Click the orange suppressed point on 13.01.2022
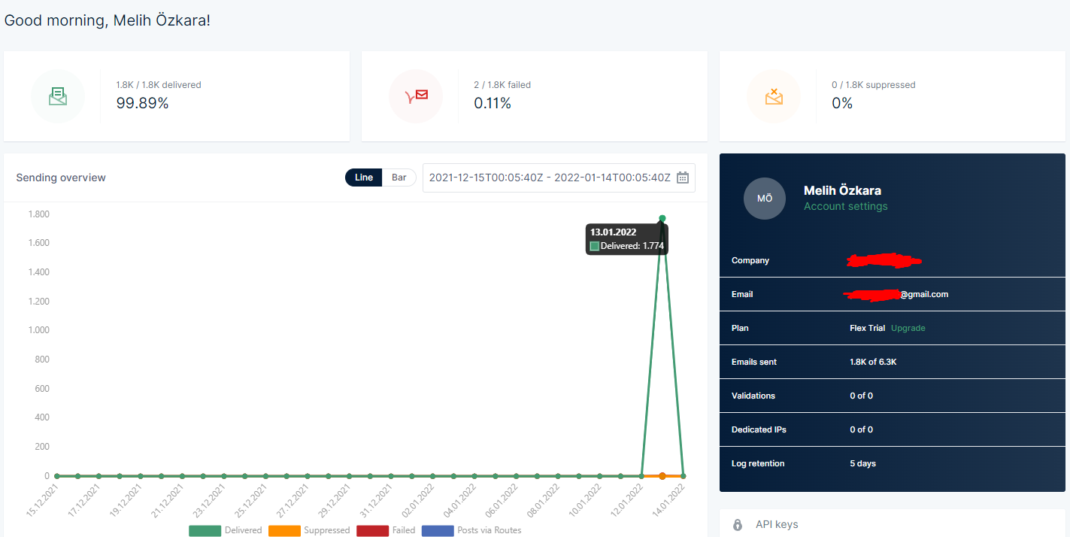The height and width of the screenshot is (537, 1070). pyautogui.click(x=662, y=475)
